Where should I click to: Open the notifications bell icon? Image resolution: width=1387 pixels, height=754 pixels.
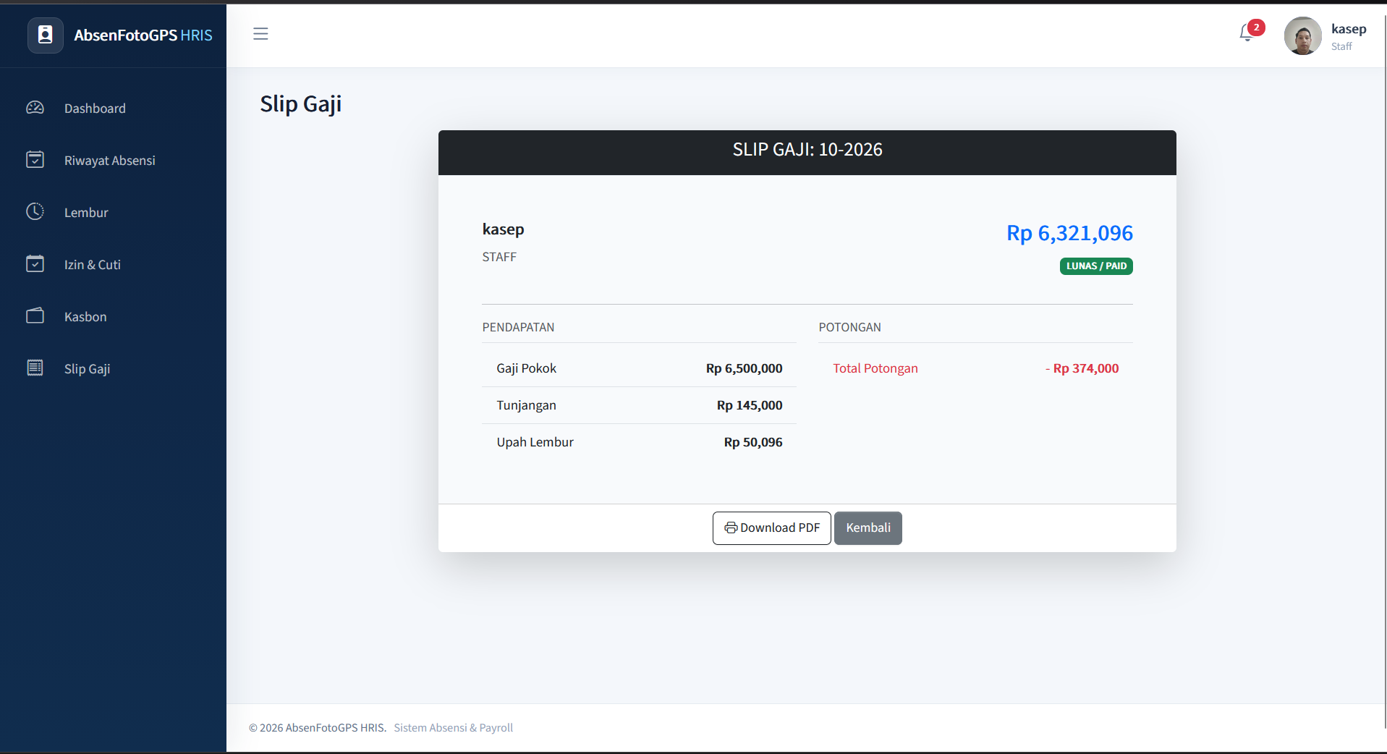(x=1246, y=33)
